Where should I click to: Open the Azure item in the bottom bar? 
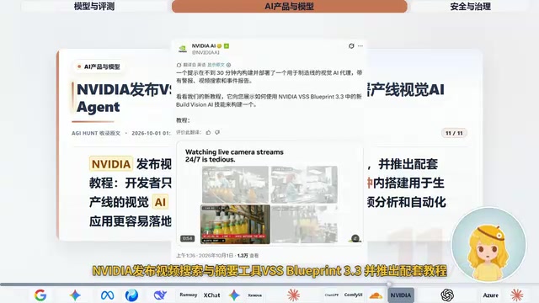[x=490, y=295]
